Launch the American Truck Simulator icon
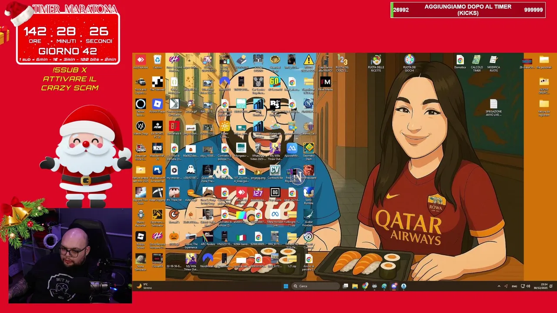 tap(140, 152)
